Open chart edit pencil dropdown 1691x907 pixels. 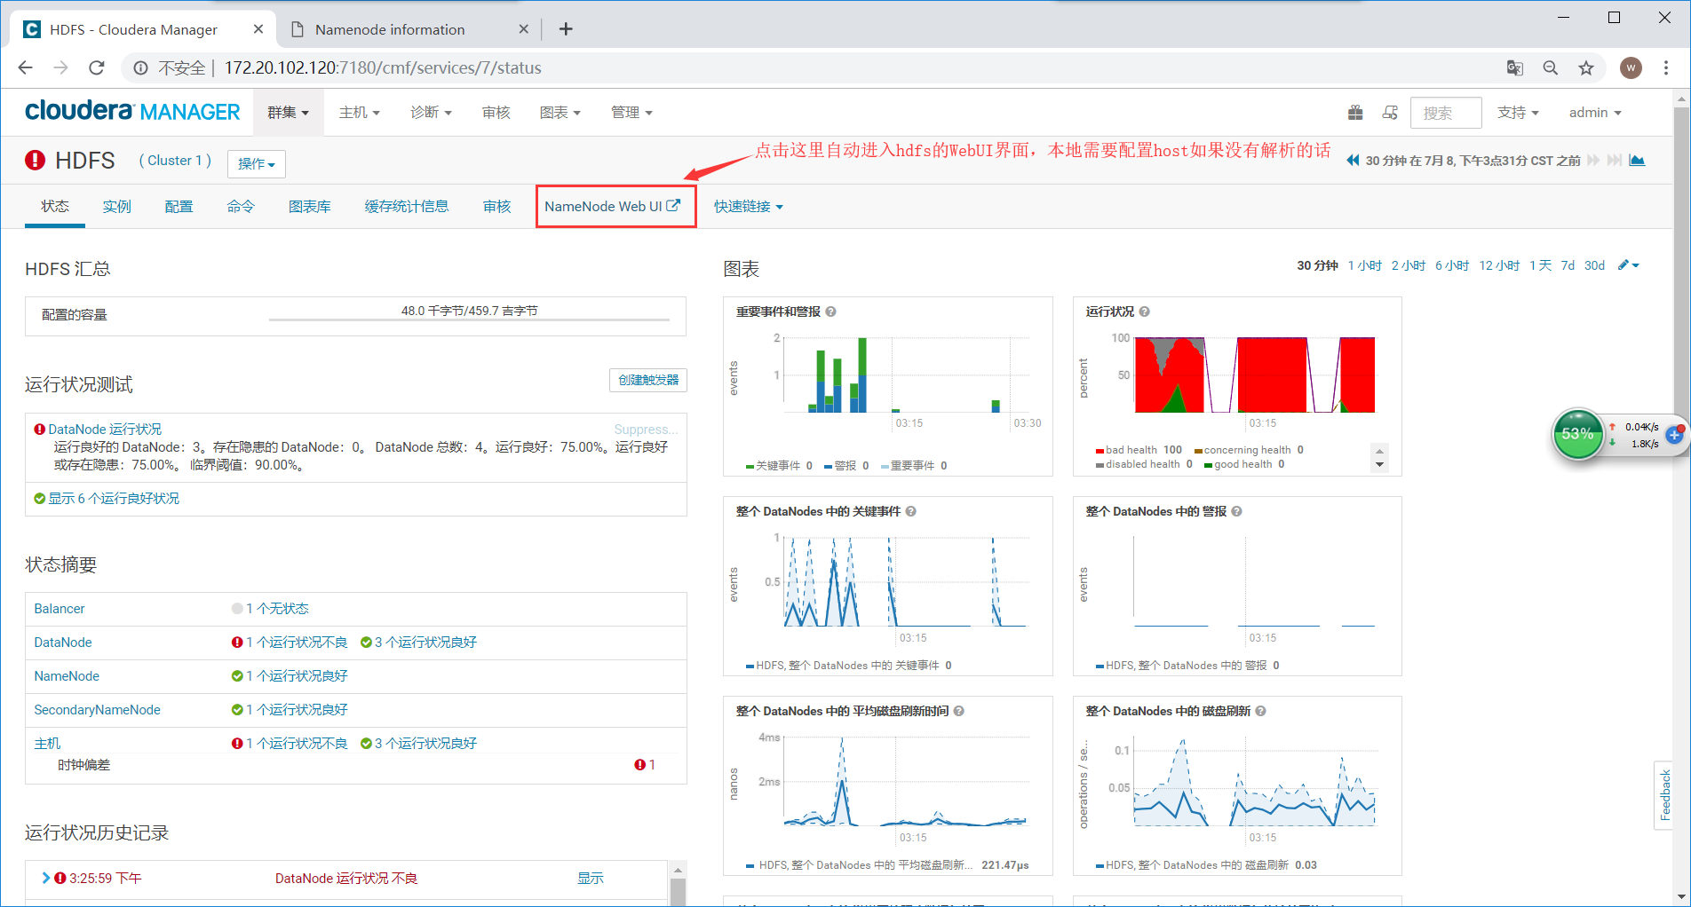tap(1628, 265)
